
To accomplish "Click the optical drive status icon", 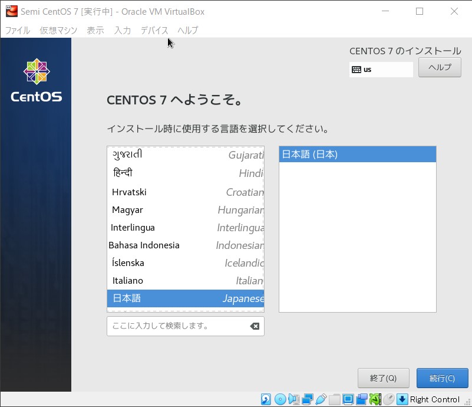I will pyautogui.click(x=280, y=399).
